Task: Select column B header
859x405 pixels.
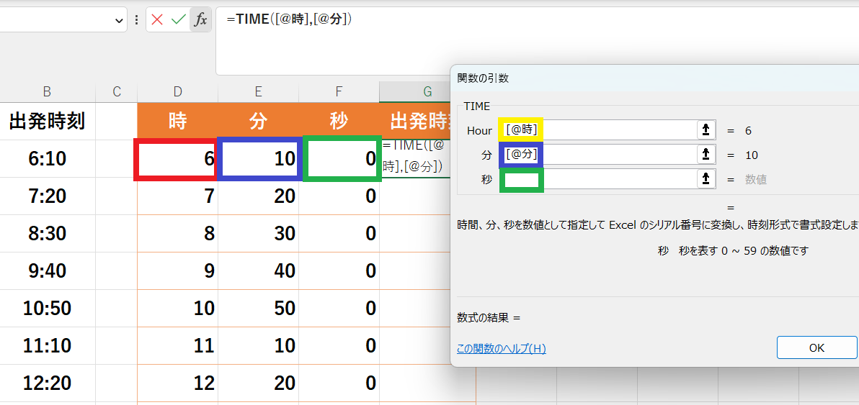Action: (x=47, y=92)
